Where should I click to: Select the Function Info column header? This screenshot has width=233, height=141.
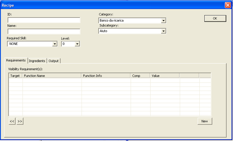click(x=106, y=76)
